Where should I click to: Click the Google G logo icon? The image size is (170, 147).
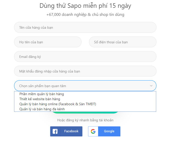point(93,131)
